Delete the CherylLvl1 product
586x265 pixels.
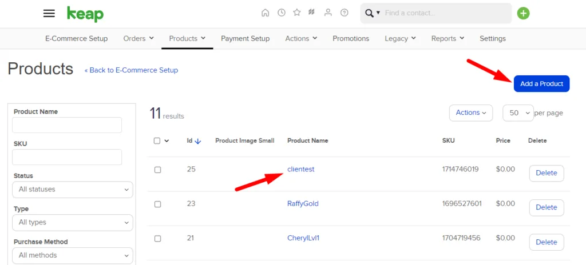(x=547, y=242)
